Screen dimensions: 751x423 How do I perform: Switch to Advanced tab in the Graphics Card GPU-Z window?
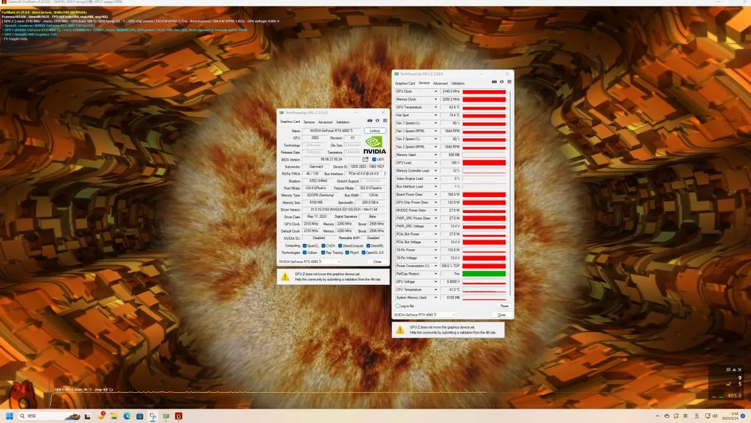[325, 122]
